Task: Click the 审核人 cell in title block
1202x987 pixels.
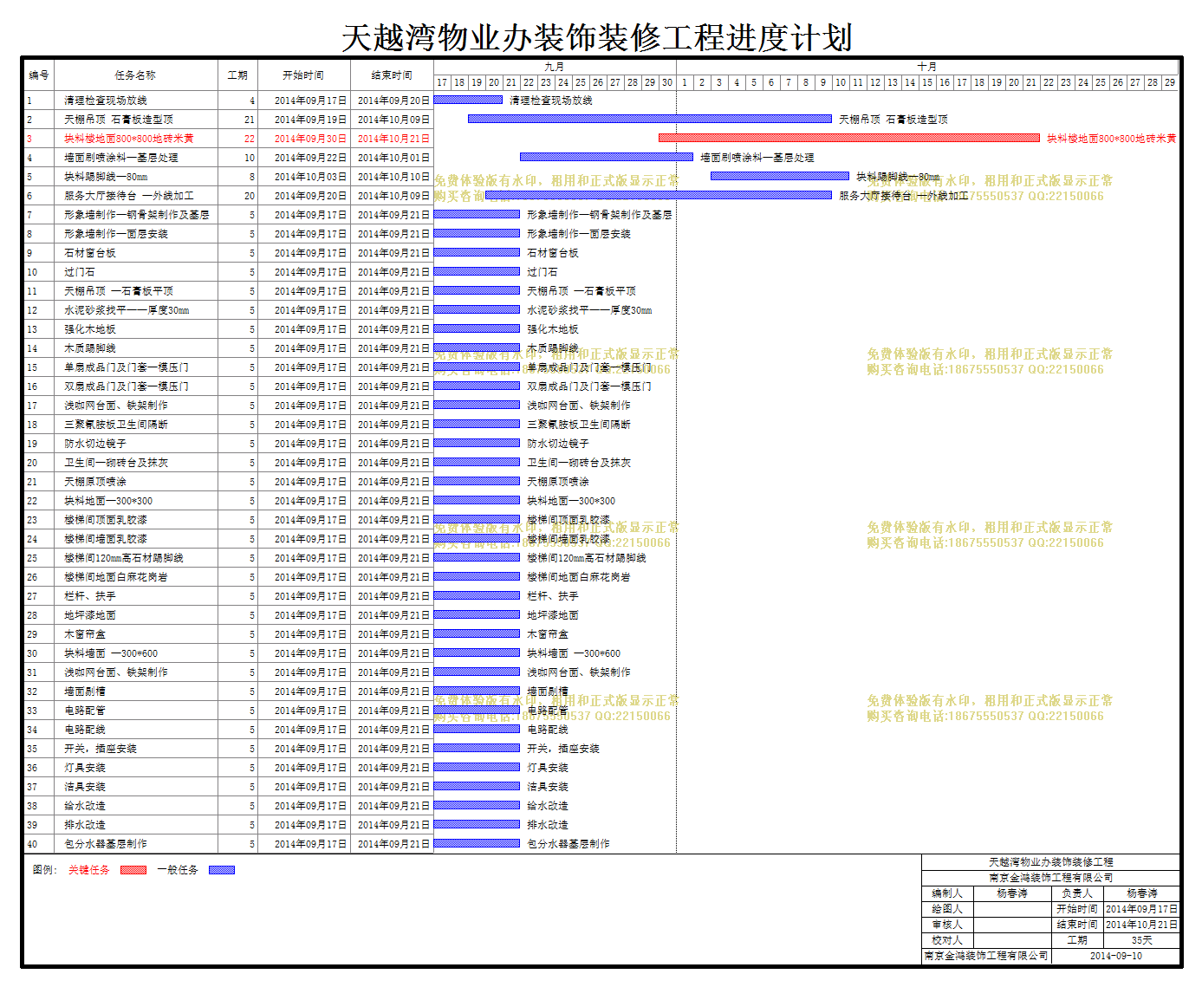Action: (947, 925)
